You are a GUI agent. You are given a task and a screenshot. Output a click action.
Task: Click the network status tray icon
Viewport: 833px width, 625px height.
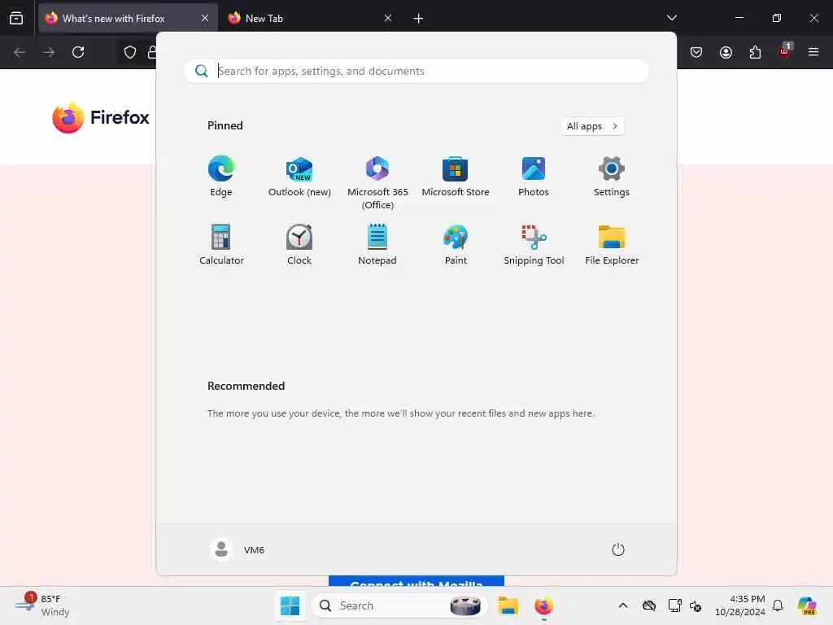[x=674, y=605]
